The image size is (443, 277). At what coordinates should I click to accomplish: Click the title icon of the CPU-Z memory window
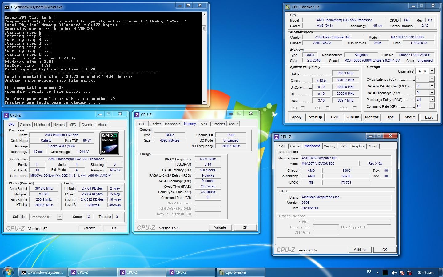pos(137,114)
